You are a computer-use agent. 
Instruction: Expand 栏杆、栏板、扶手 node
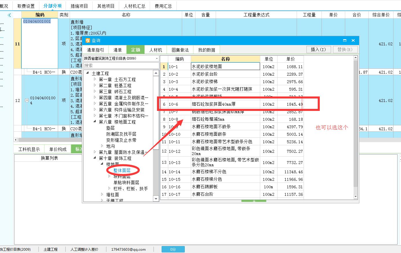pos(109,188)
